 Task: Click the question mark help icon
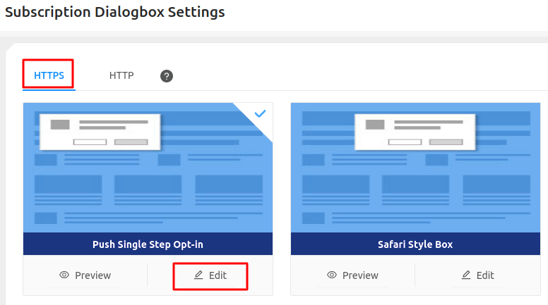pos(167,76)
